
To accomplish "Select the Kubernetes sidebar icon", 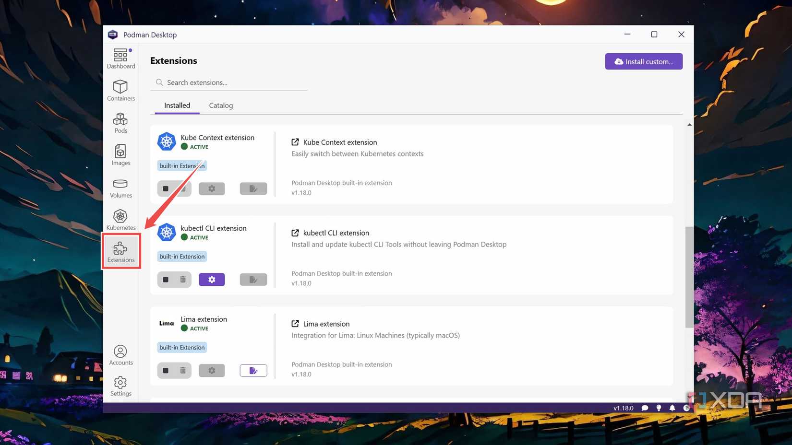I will coord(120,219).
